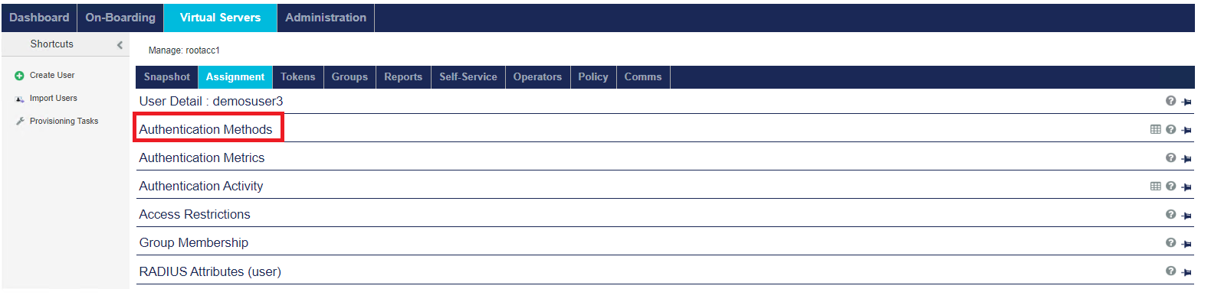Pin the Authentication Metrics section

1186,159
